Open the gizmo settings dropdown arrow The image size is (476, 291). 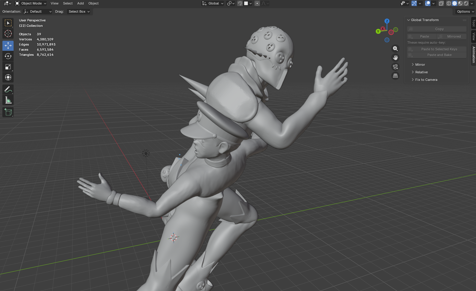tap(420, 3)
